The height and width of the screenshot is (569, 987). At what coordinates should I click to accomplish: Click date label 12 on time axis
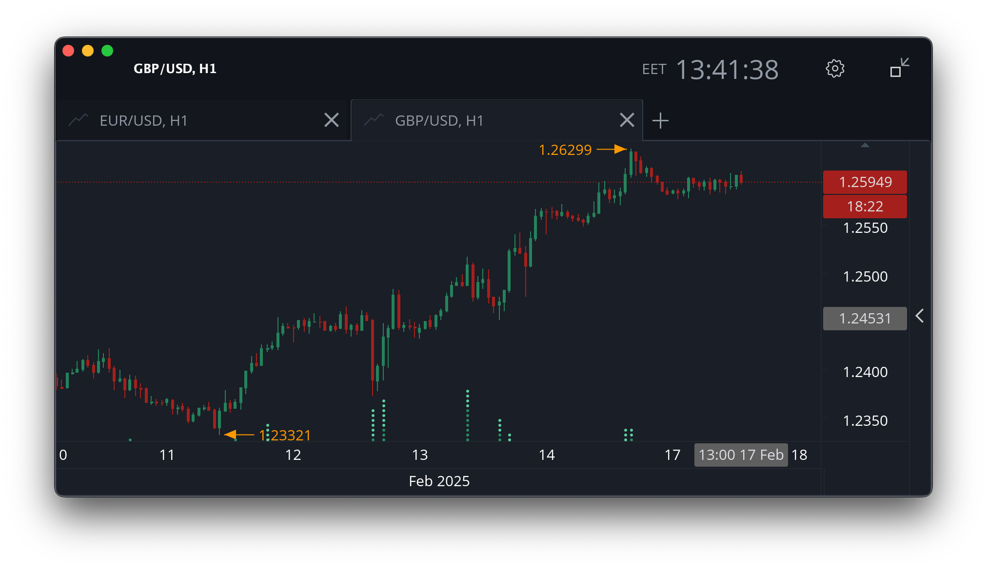coord(293,455)
